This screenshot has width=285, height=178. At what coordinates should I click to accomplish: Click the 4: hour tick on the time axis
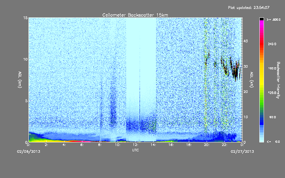click(64, 145)
